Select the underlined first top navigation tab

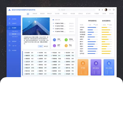(x=28, y=14)
